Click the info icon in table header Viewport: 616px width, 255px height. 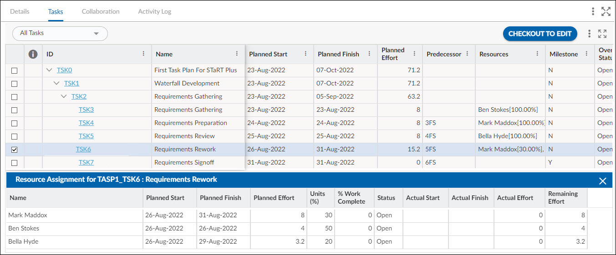(33, 54)
